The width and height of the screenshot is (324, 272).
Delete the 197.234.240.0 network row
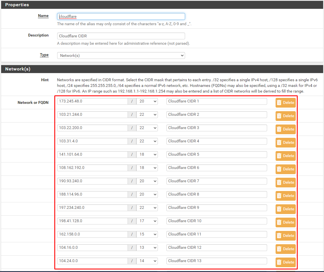(x=285, y=209)
